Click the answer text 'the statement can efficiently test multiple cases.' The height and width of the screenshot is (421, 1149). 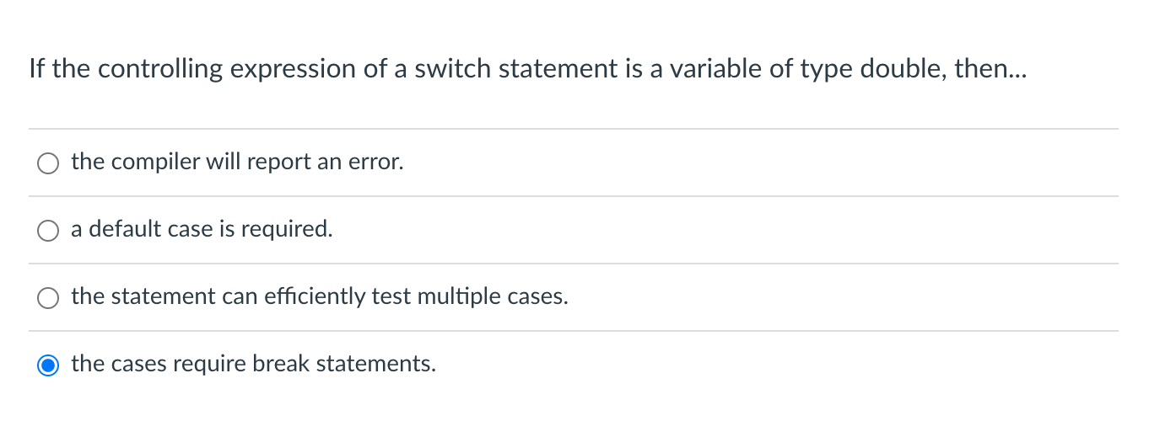click(319, 296)
